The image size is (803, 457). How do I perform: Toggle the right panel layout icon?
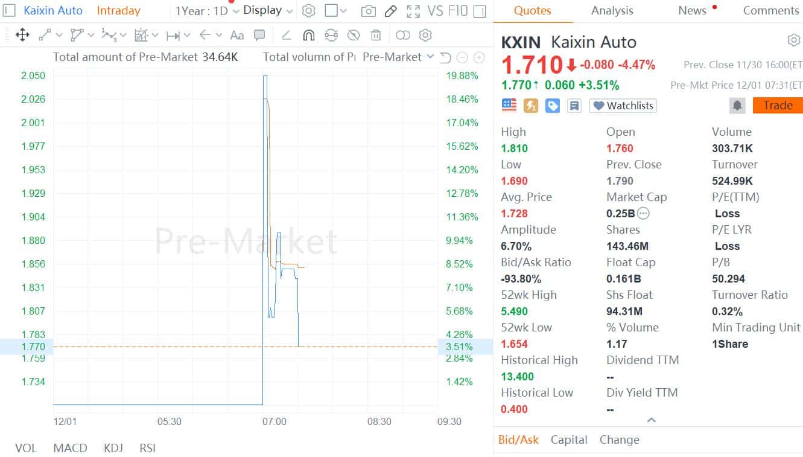tap(480, 11)
